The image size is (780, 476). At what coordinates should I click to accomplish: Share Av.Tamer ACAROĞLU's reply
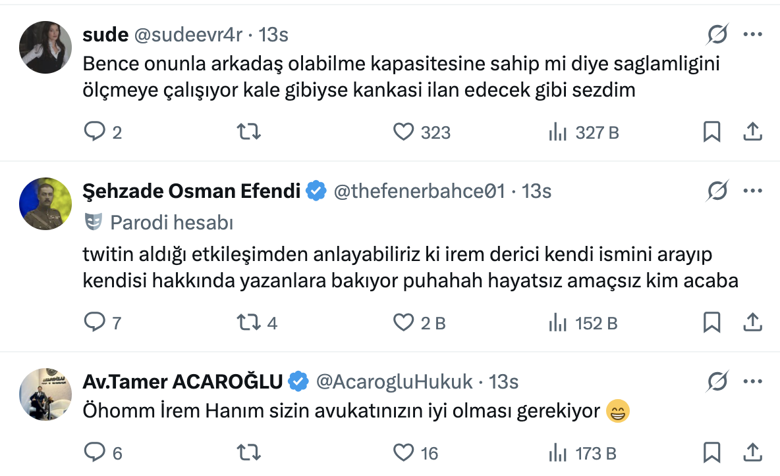coord(752,453)
